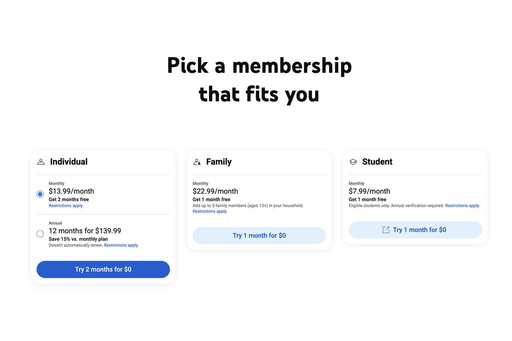Start the Individual 2 months free trial
This screenshot has width=512, height=341.
pos(103,269)
